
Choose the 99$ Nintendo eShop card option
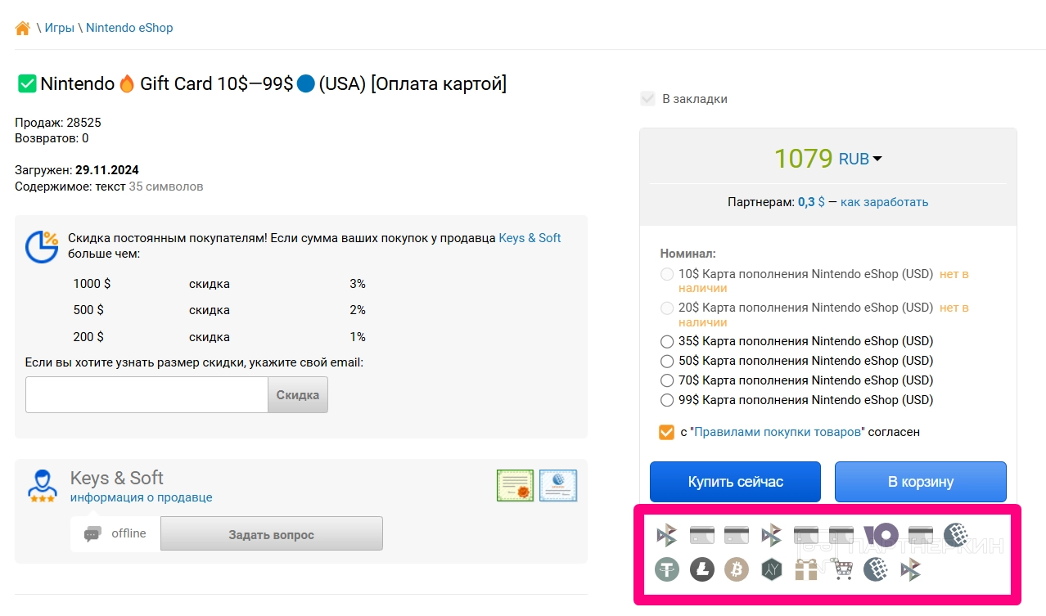tap(667, 400)
